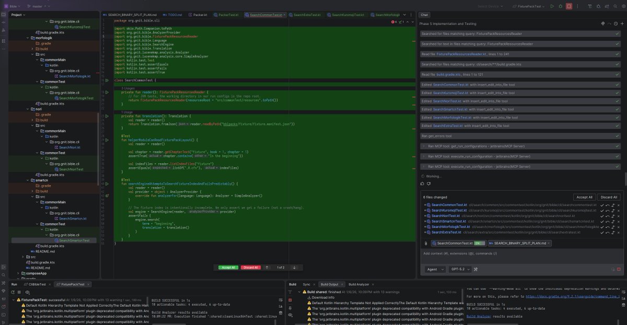Run the FixturePackTest configuration
The height and width of the screenshot is (325, 627).
(552, 6)
